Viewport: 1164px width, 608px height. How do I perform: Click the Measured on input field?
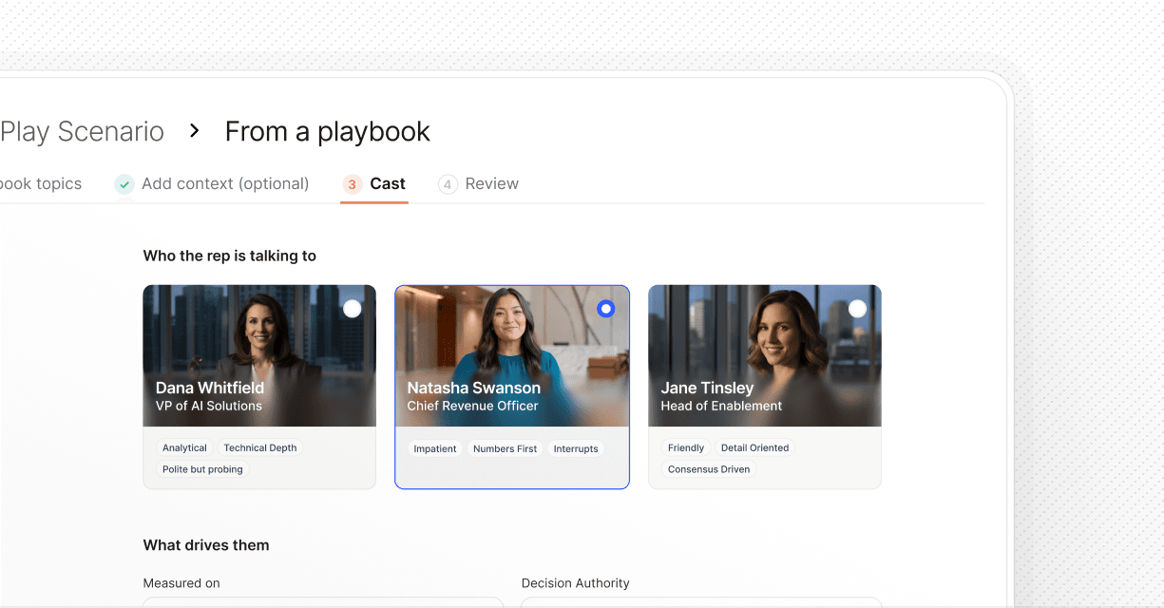point(323,602)
